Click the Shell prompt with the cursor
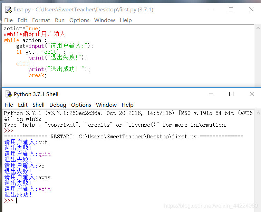The image size is (261, 212). (11, 201)
